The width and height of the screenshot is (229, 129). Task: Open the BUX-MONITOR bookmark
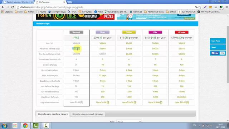pyautogui.click(x=187, y=12)
